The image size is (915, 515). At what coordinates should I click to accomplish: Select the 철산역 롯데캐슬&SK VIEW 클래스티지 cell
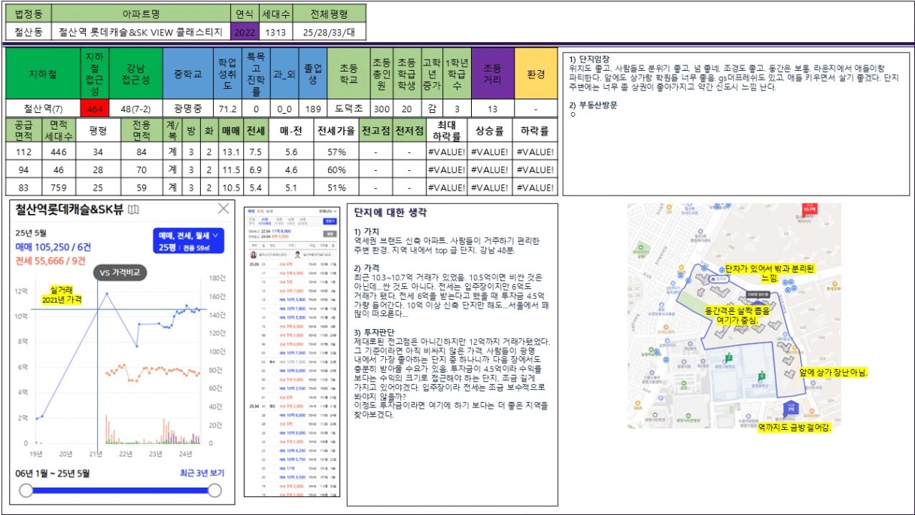(141, 32)
